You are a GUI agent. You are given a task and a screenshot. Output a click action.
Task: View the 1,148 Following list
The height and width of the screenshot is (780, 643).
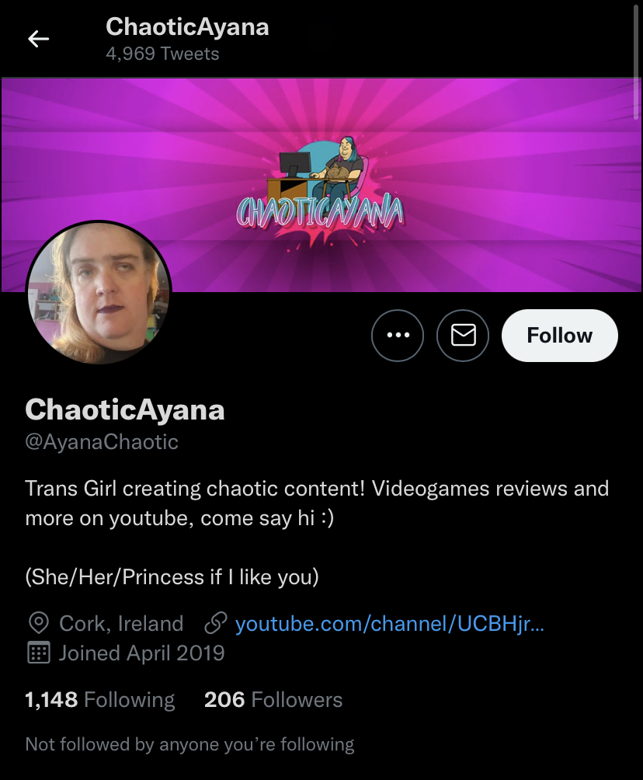[100, 699]
